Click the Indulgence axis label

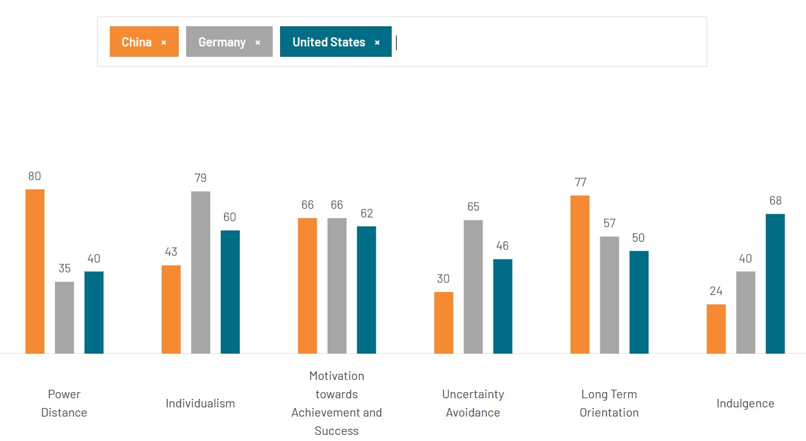pyautogui.click(x=745, y=403)
